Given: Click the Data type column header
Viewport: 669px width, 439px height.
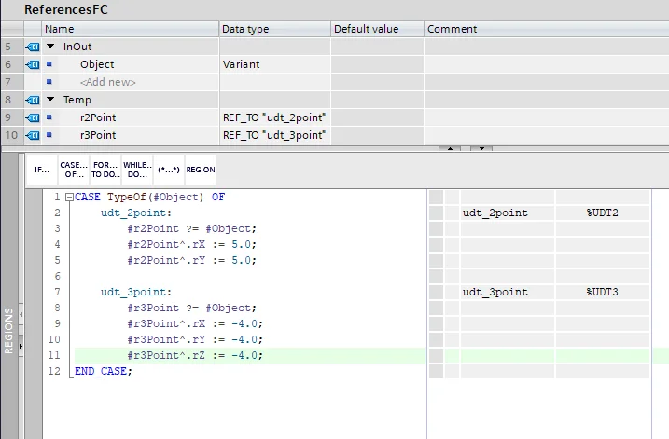Looking at the screenshot, I should point(274,29).
